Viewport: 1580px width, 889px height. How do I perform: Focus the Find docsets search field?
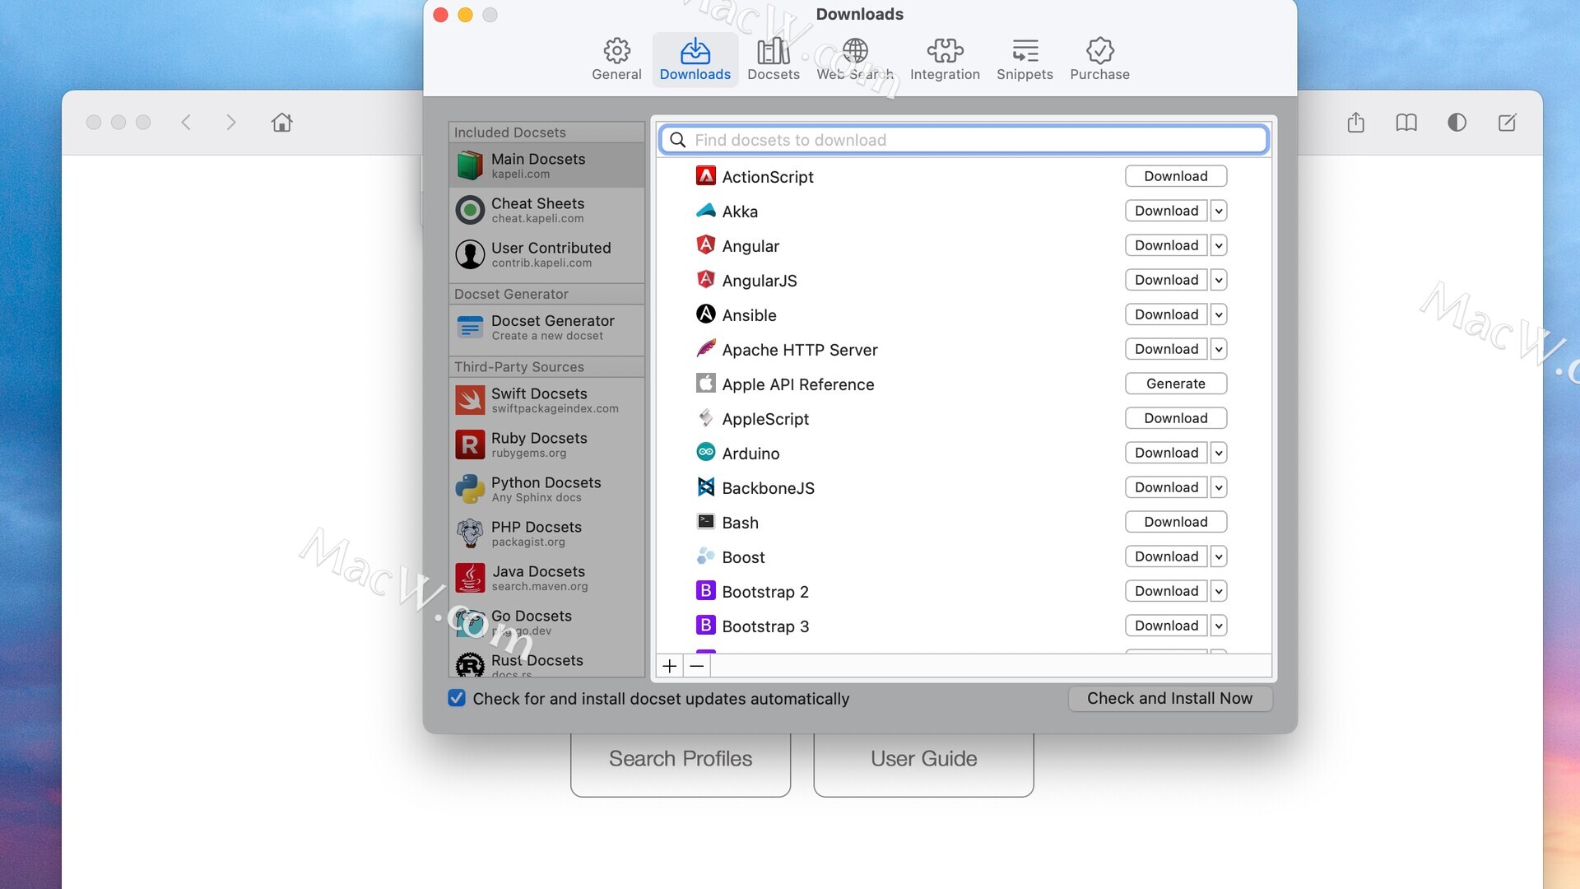tap(963, 140)
